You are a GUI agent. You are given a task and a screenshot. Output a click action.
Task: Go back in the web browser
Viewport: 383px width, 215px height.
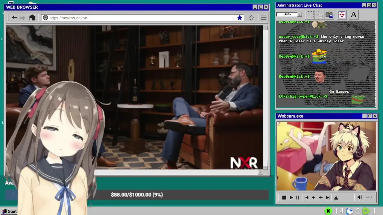click(14, 18)
